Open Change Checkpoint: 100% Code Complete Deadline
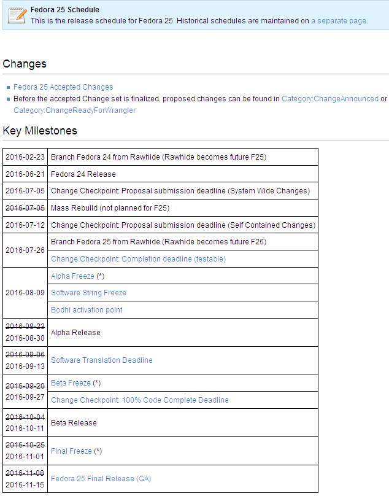Image resolution: width=389 pixels, height=496 pixels. coord(140,400)
